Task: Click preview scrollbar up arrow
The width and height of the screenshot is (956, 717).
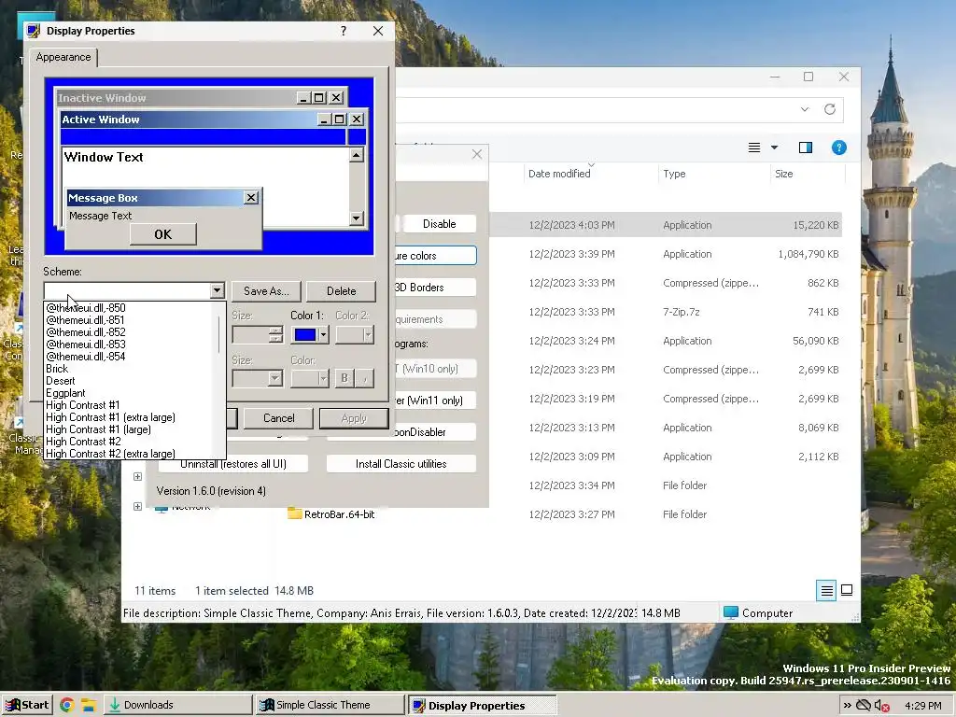Action: [357, 155]
